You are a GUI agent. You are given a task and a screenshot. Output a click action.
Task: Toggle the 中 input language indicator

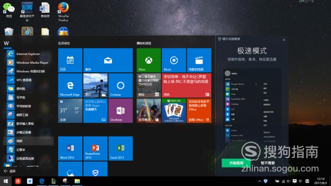point(300,181)
